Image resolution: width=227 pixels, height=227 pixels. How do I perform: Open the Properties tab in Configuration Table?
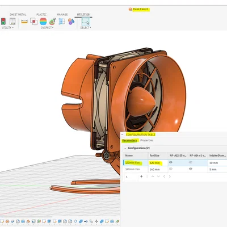tap(147, 140)
